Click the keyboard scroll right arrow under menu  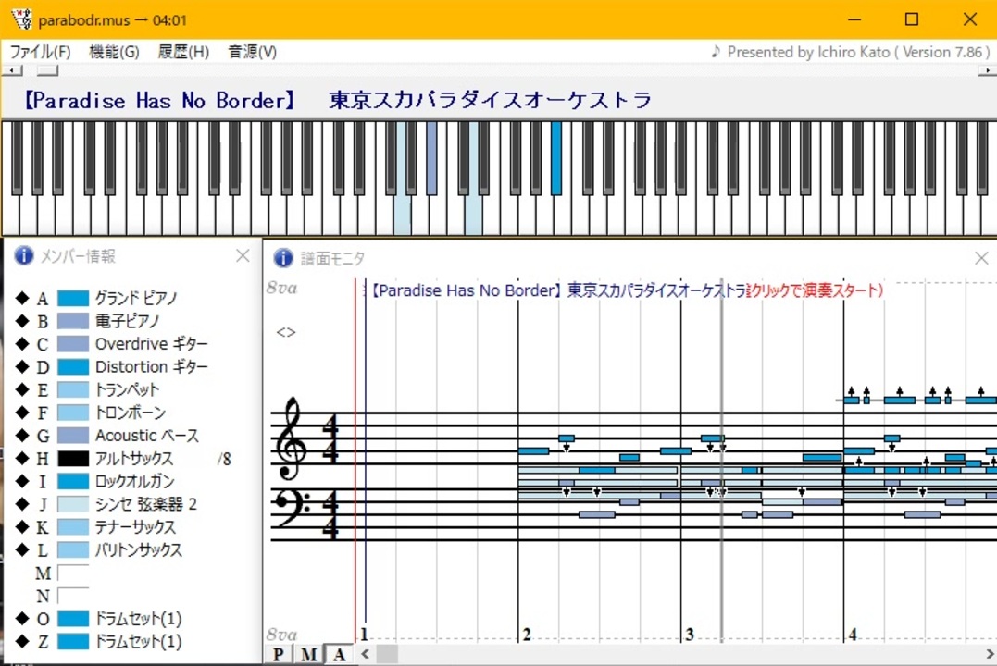coord(987,70)
